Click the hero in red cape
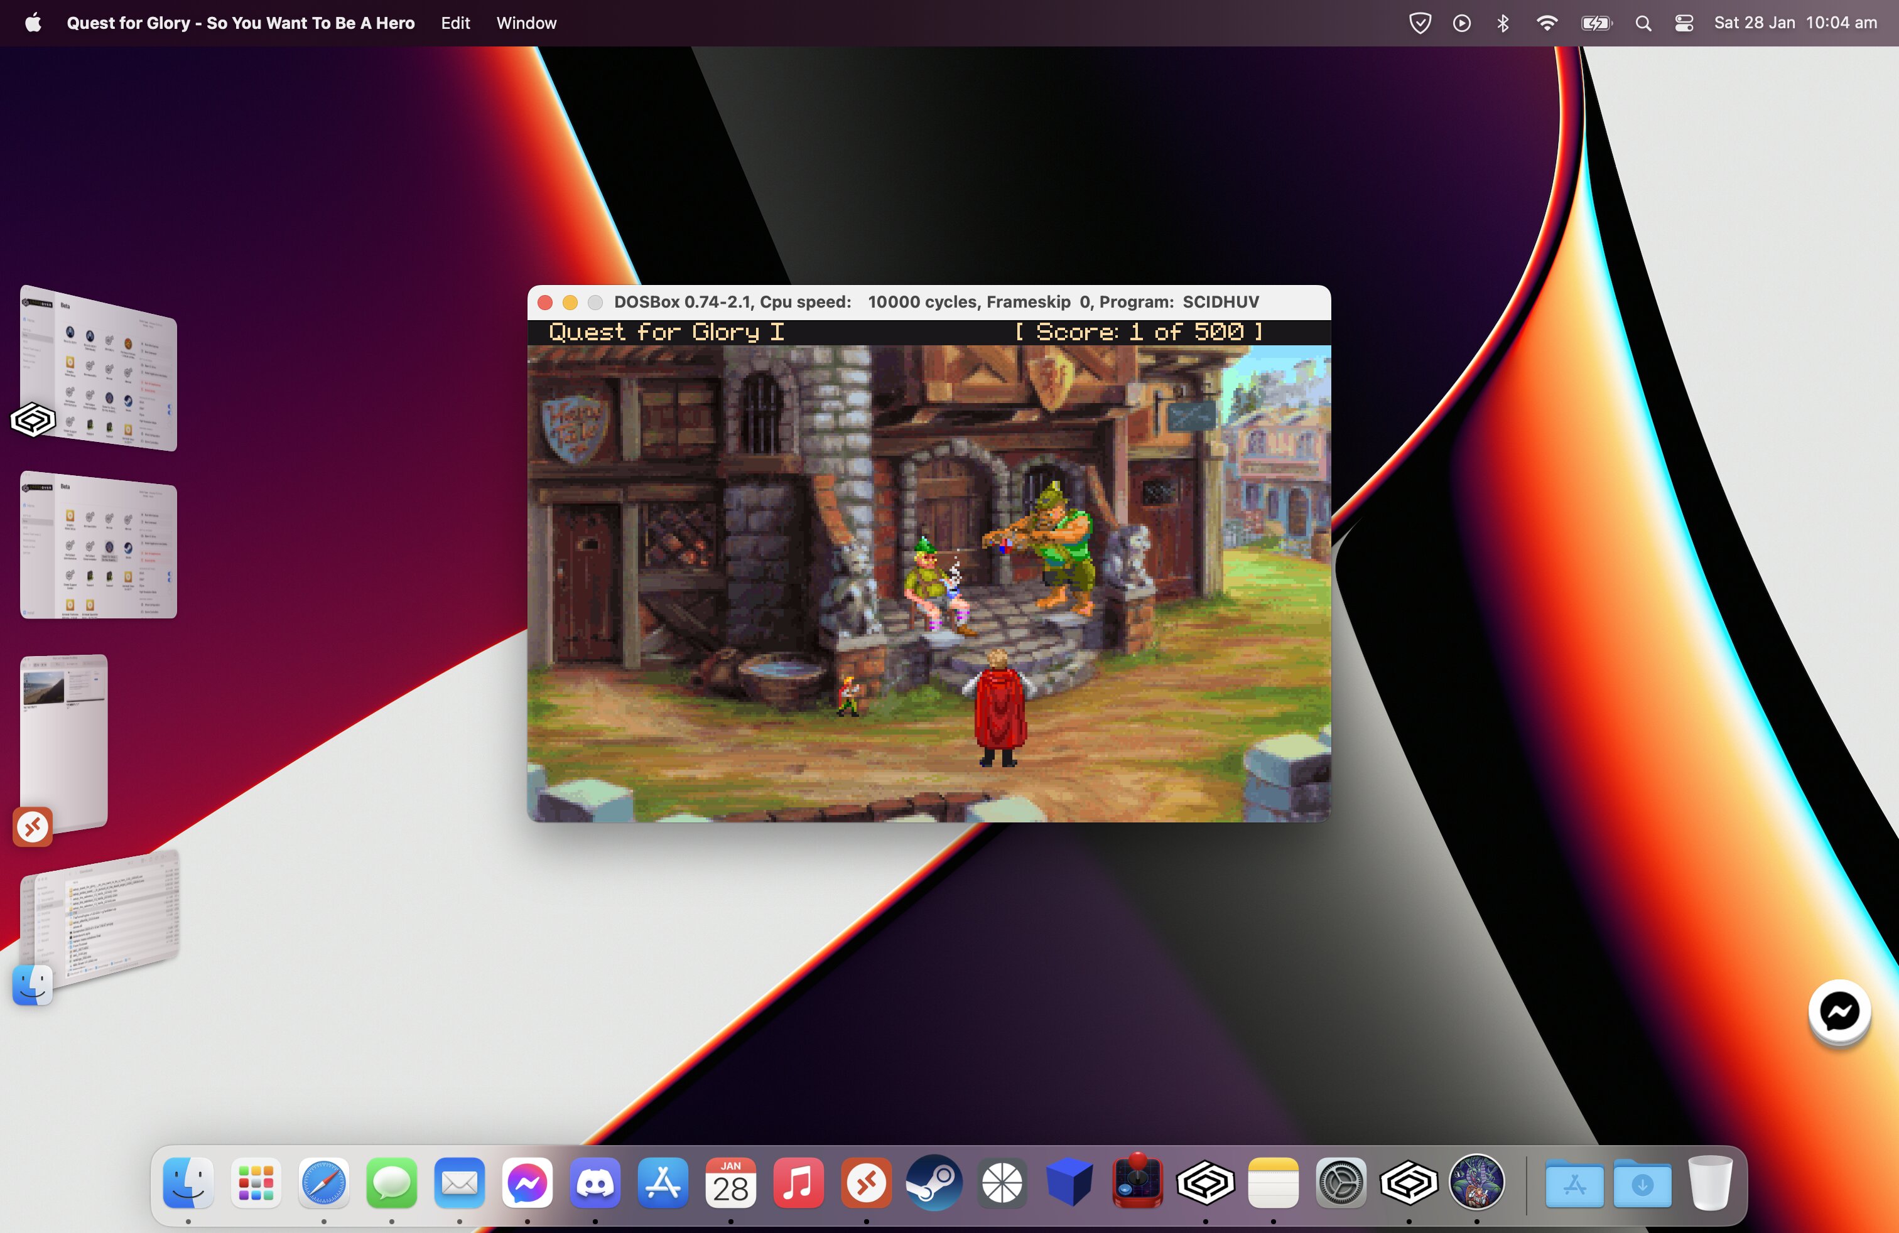 click(x=999, y=708)
